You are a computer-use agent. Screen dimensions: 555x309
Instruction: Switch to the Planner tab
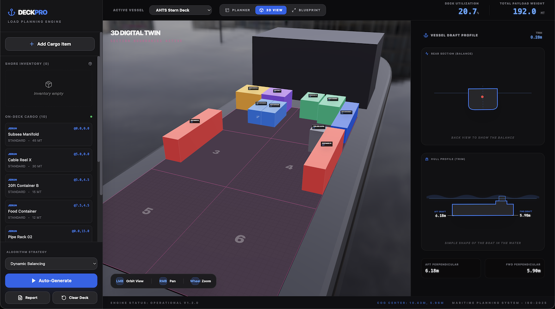pyautogui.click(x=237, y=10)
